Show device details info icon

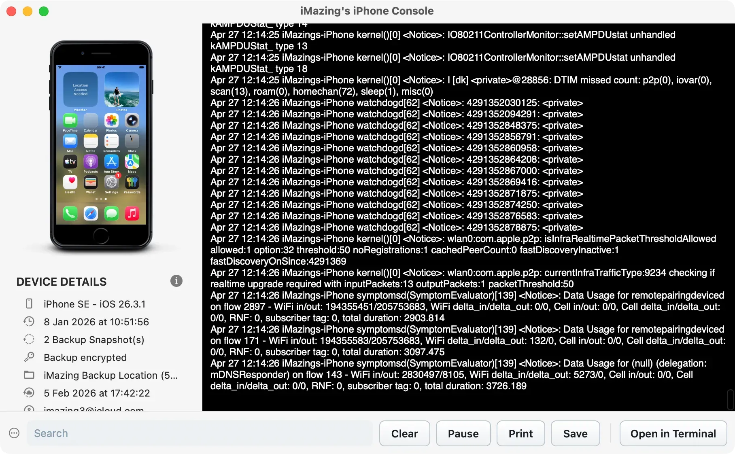pos(176,281)
